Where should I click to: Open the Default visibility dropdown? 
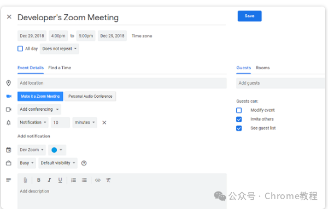point(58,163)
